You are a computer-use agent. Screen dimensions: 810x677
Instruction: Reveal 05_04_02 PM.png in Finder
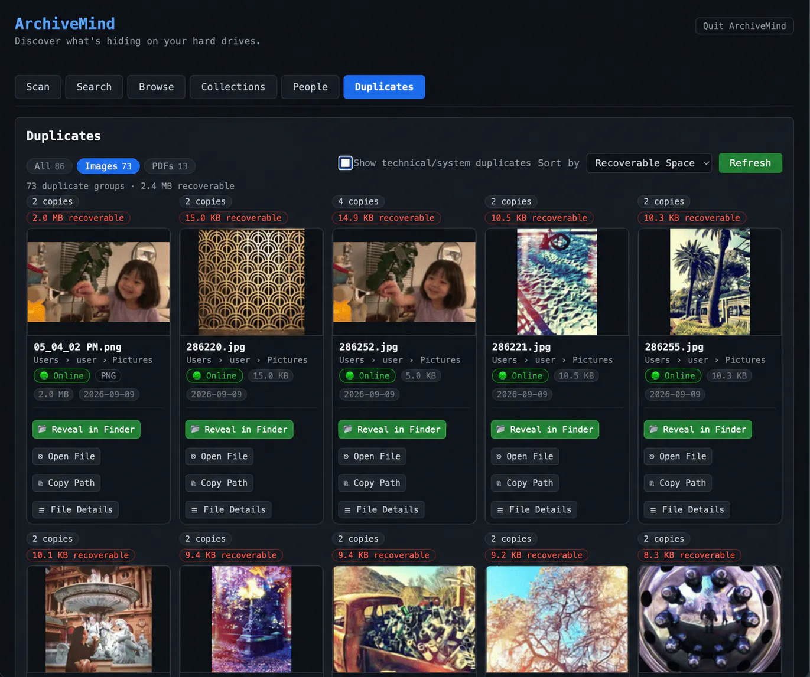click(86, 429)
